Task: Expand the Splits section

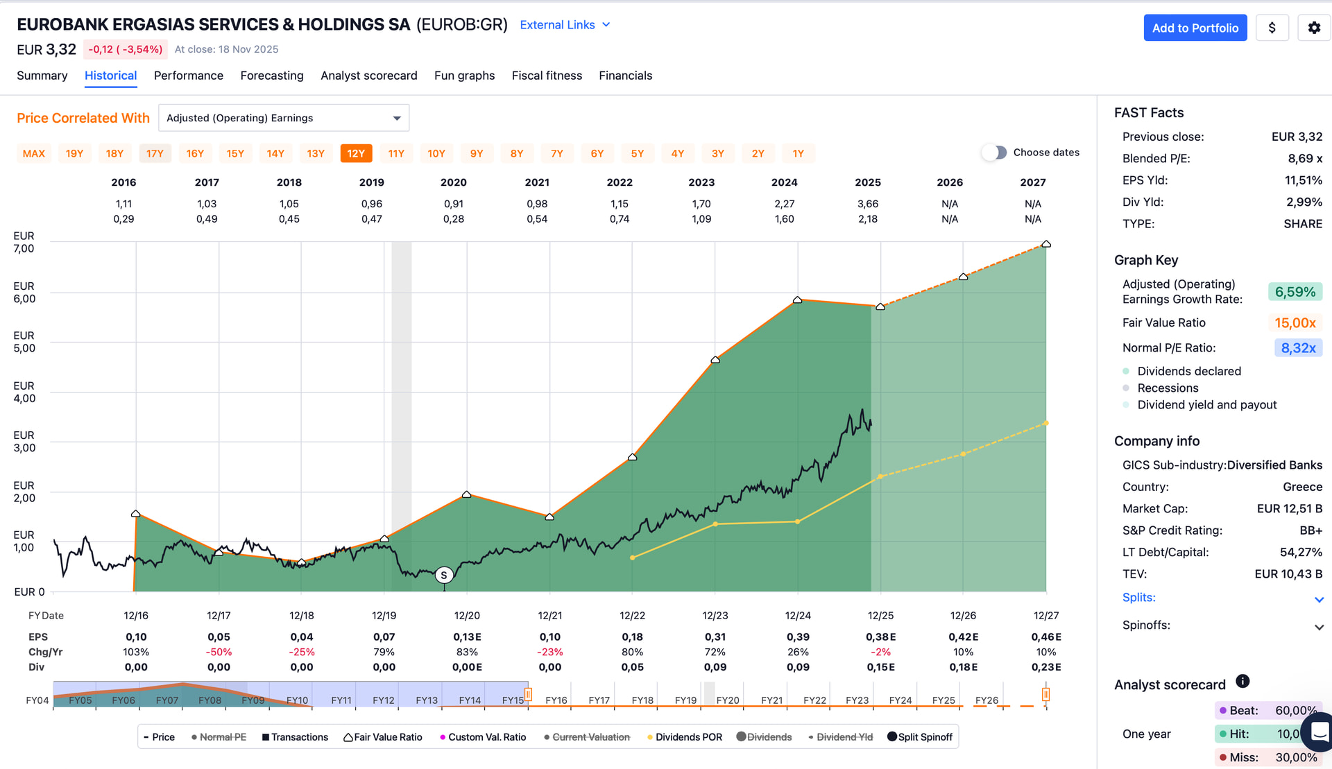Action: 1319,599
